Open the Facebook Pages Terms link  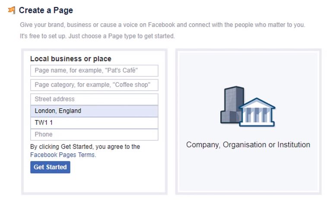click(x=63, y=155)
